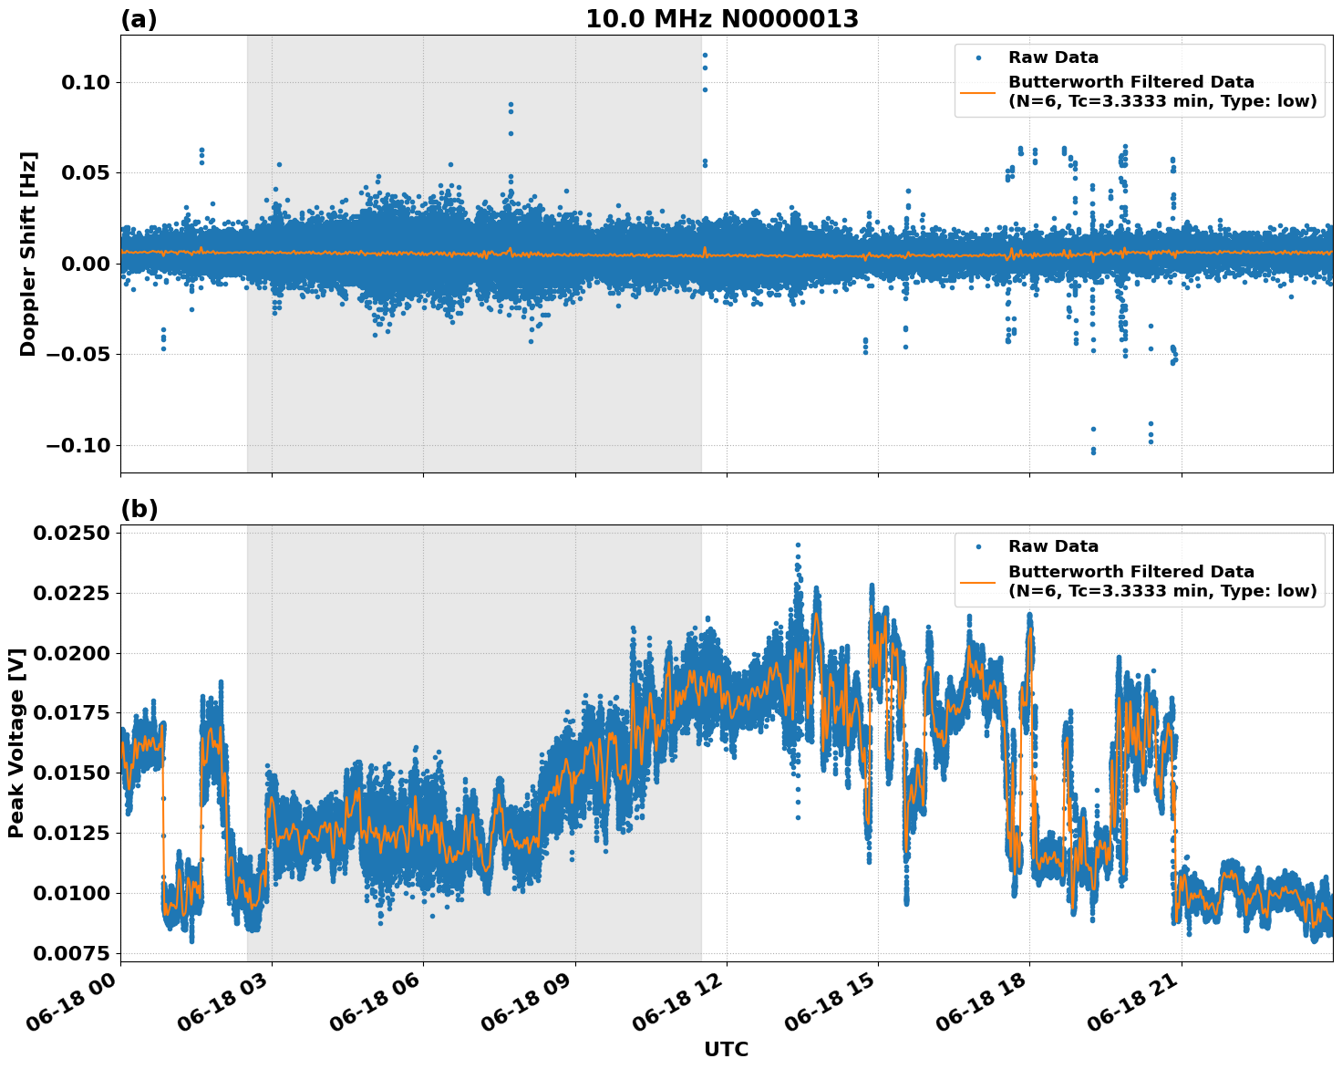Click the orange line sample in top legend
Image resolution: width=1342 pixels, height=1069 pixels.
978,94
